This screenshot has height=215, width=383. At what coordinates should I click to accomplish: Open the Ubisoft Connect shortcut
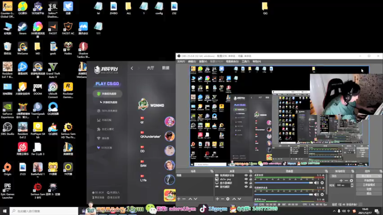[x=53, y=90]
